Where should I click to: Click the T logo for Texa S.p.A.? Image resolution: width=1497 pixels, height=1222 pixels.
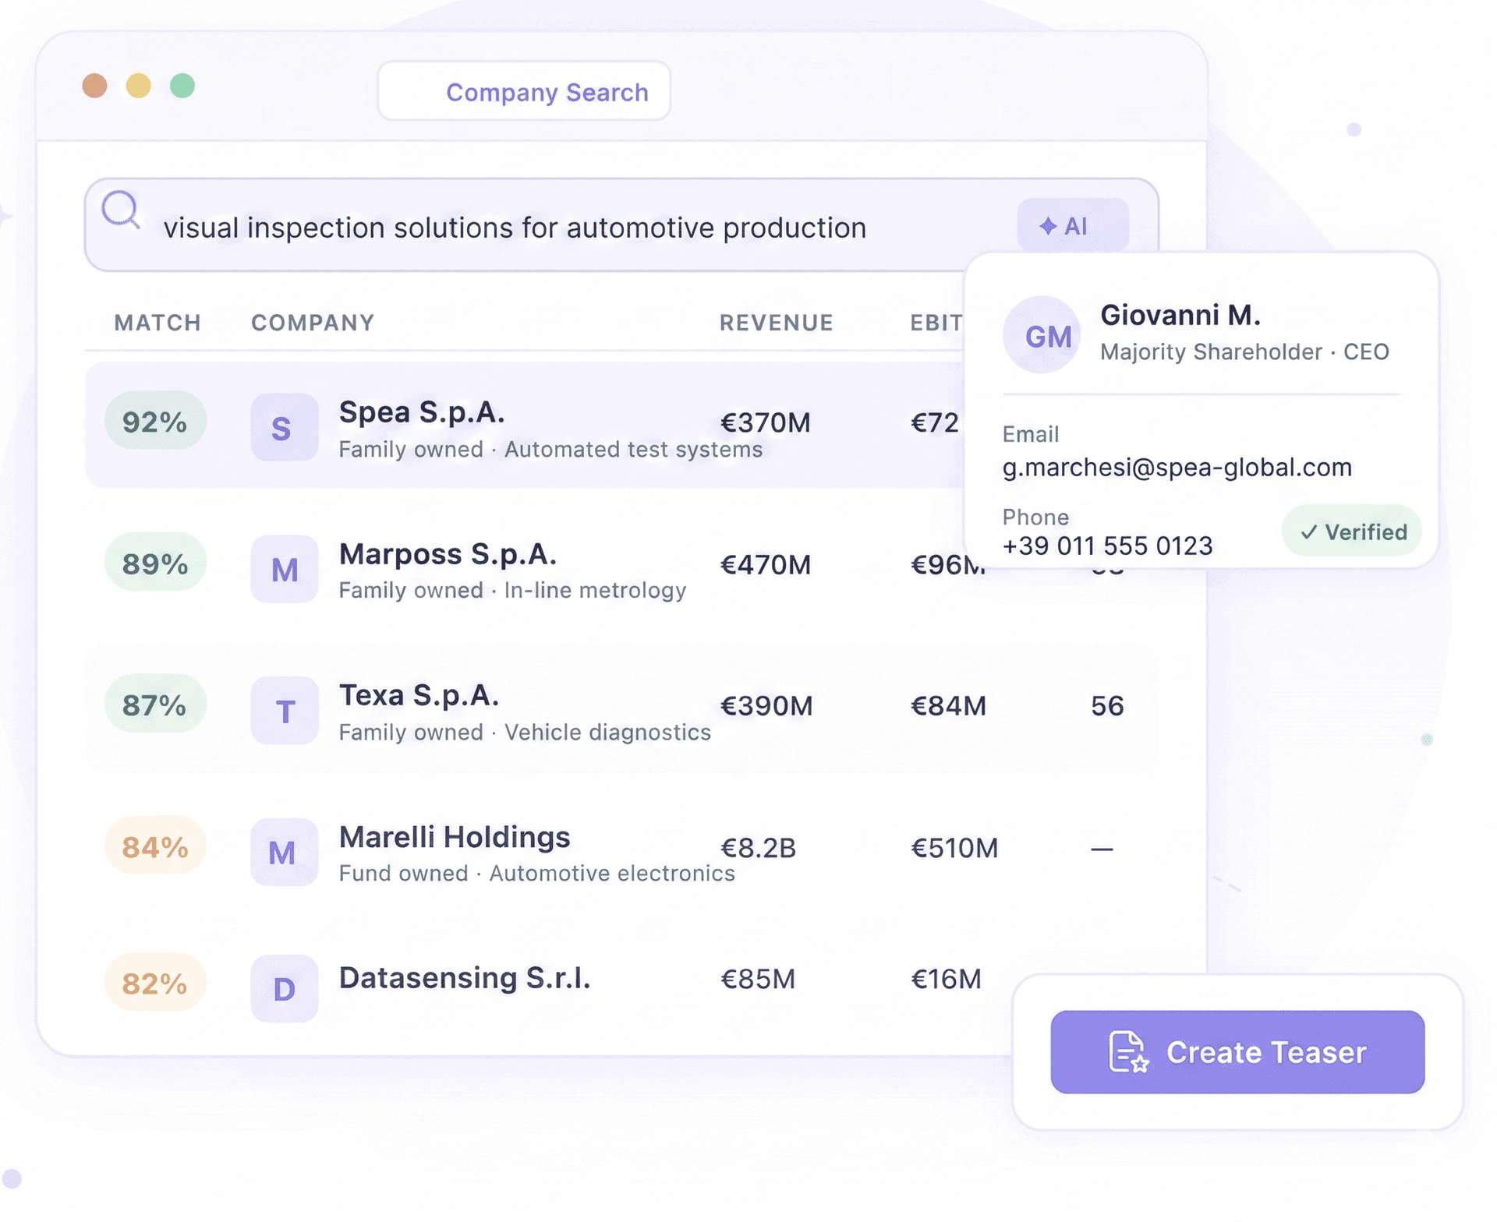pyautogui.click(x=284, y=710)
